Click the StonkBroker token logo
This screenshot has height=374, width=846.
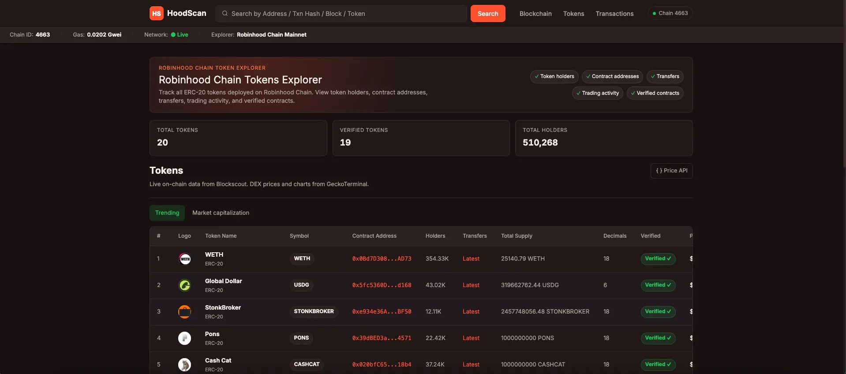pyautogui.click(x=184, y=312)
